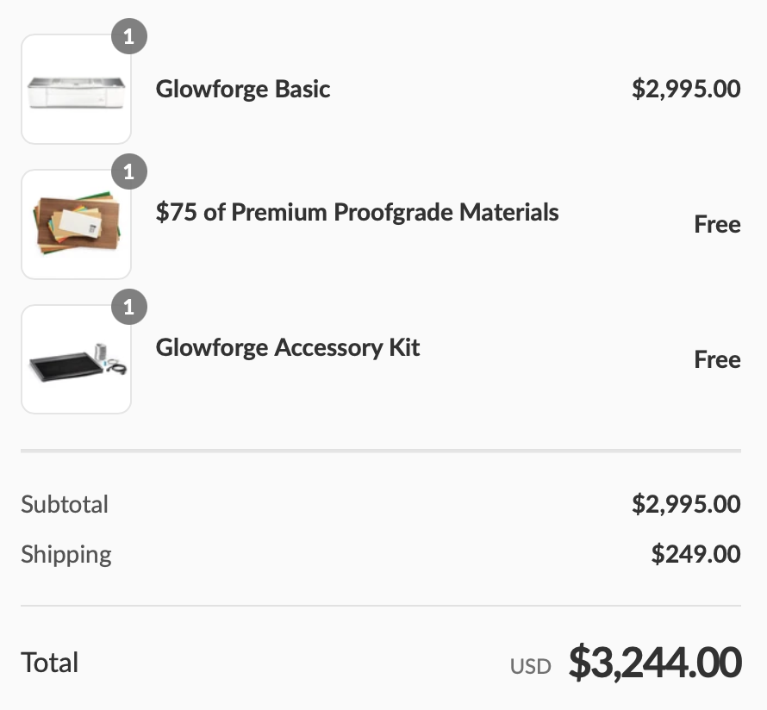
Task: Click quantity badge on Accessory Kit image
Action: pos(129,307)
